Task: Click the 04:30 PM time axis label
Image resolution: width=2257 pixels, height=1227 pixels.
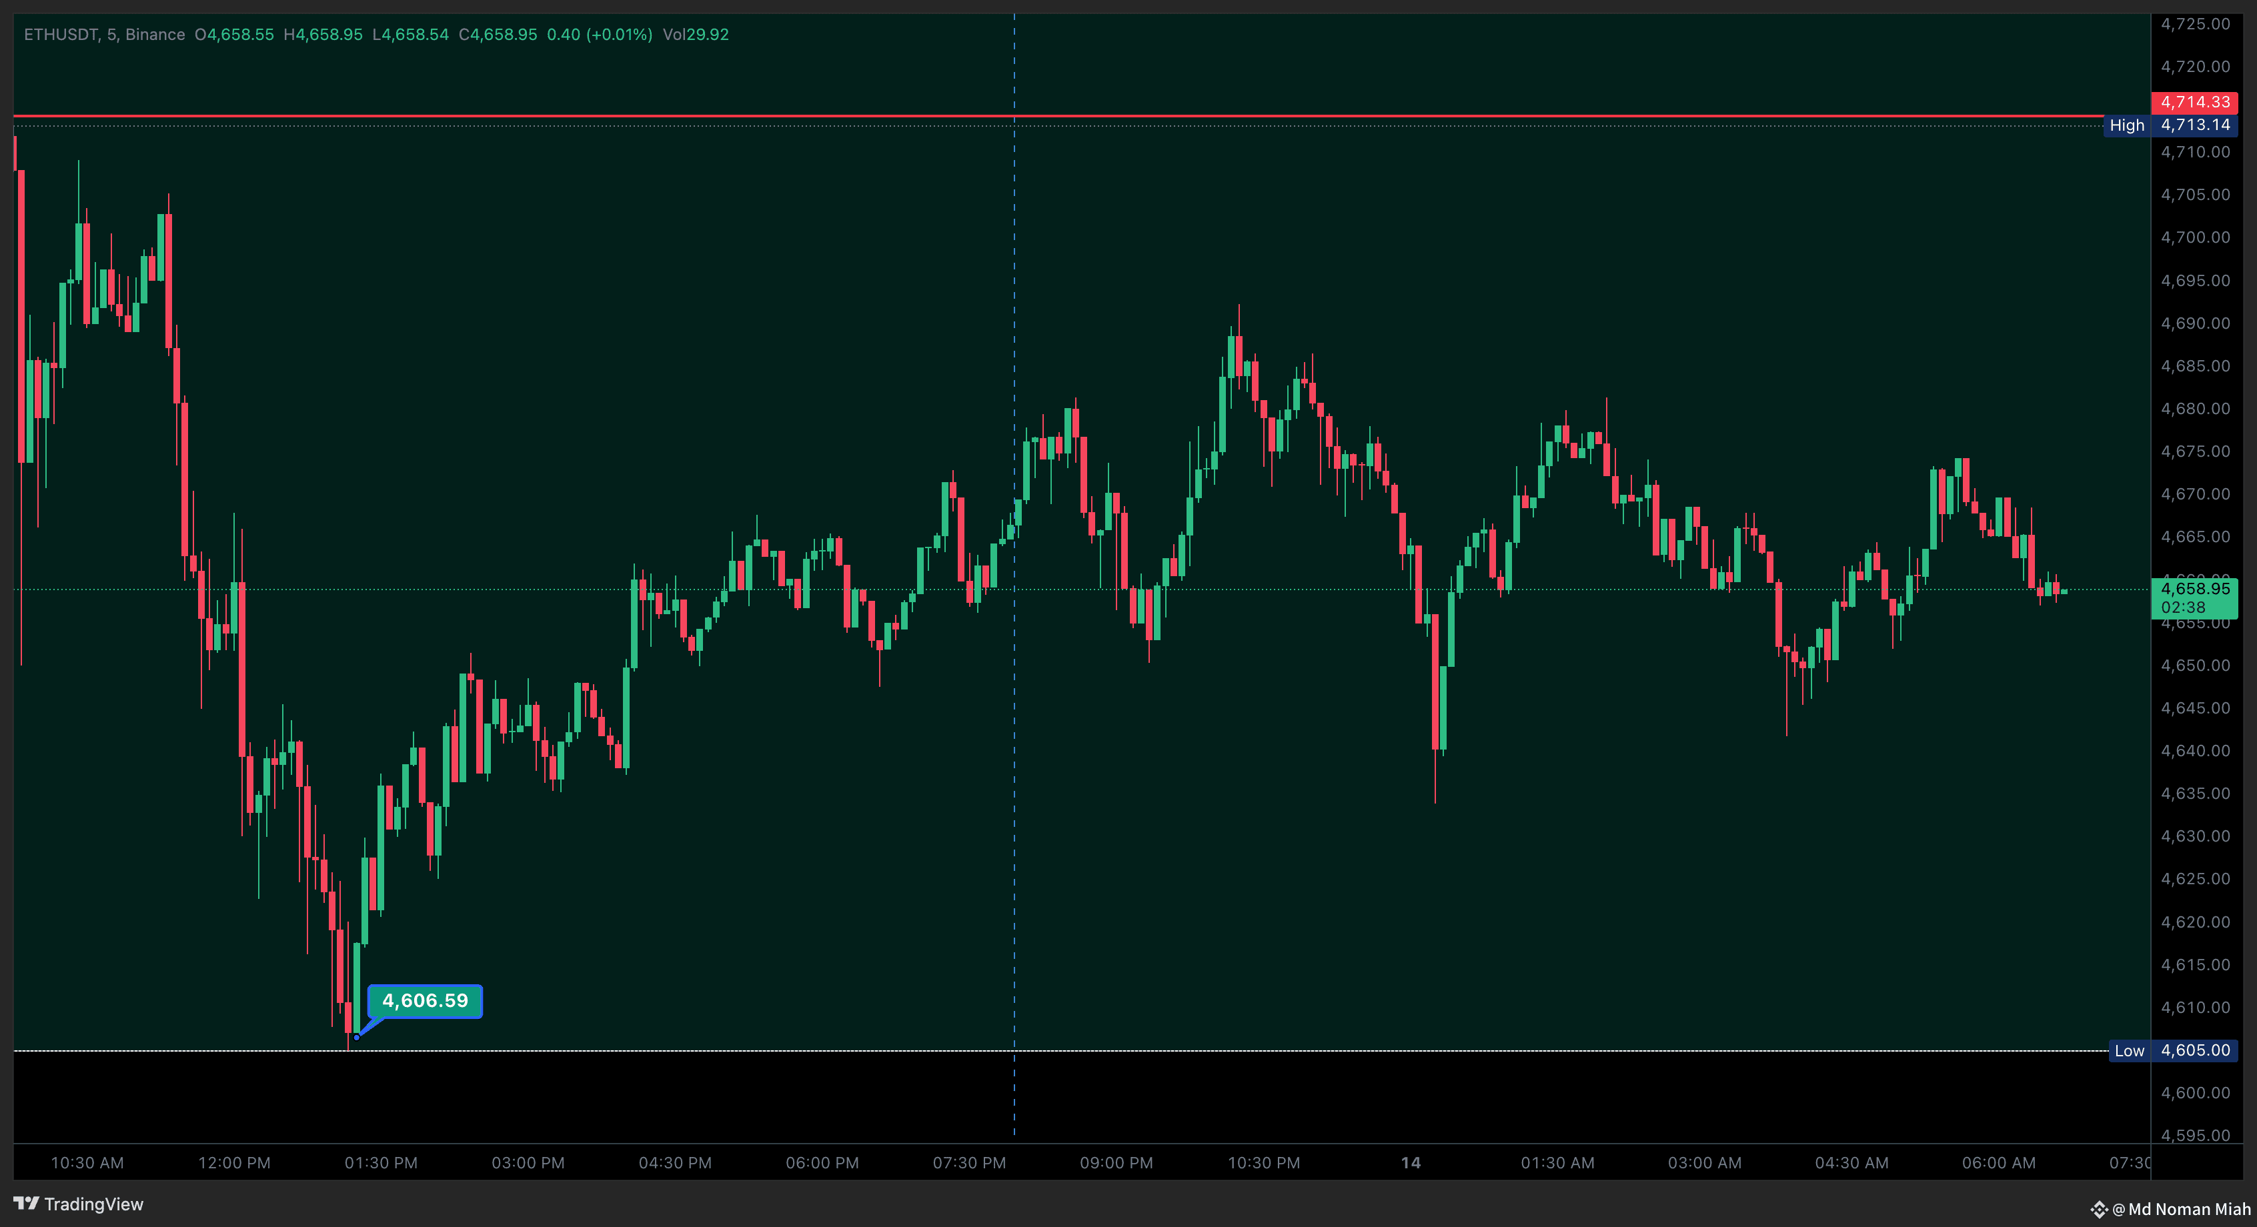Action: pos(676,1163)
